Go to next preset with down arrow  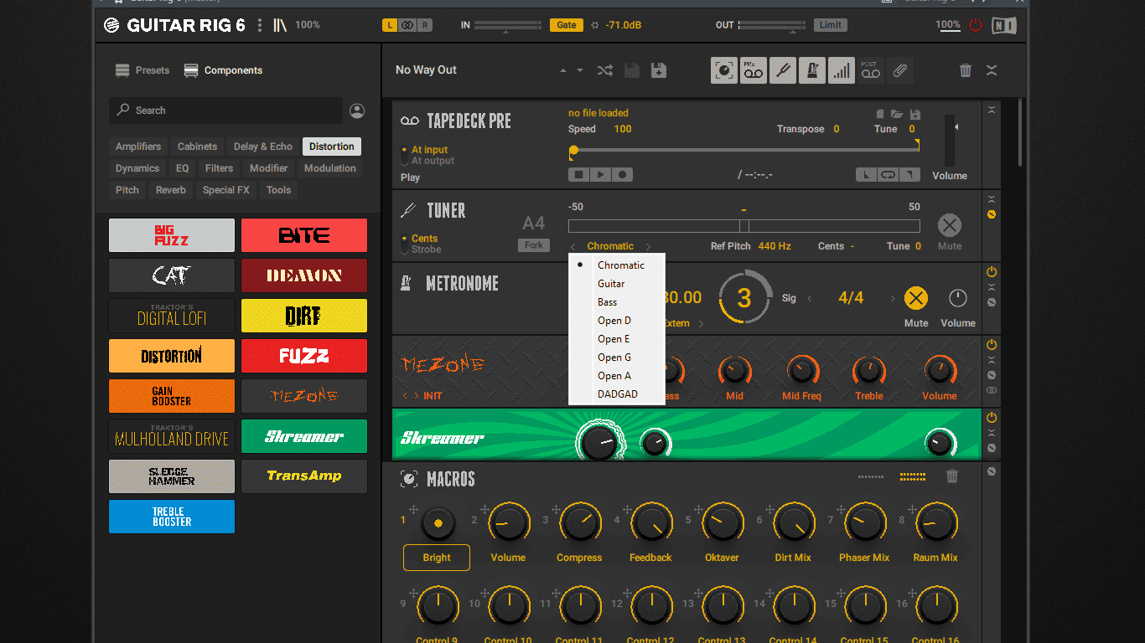pos(580,71)
